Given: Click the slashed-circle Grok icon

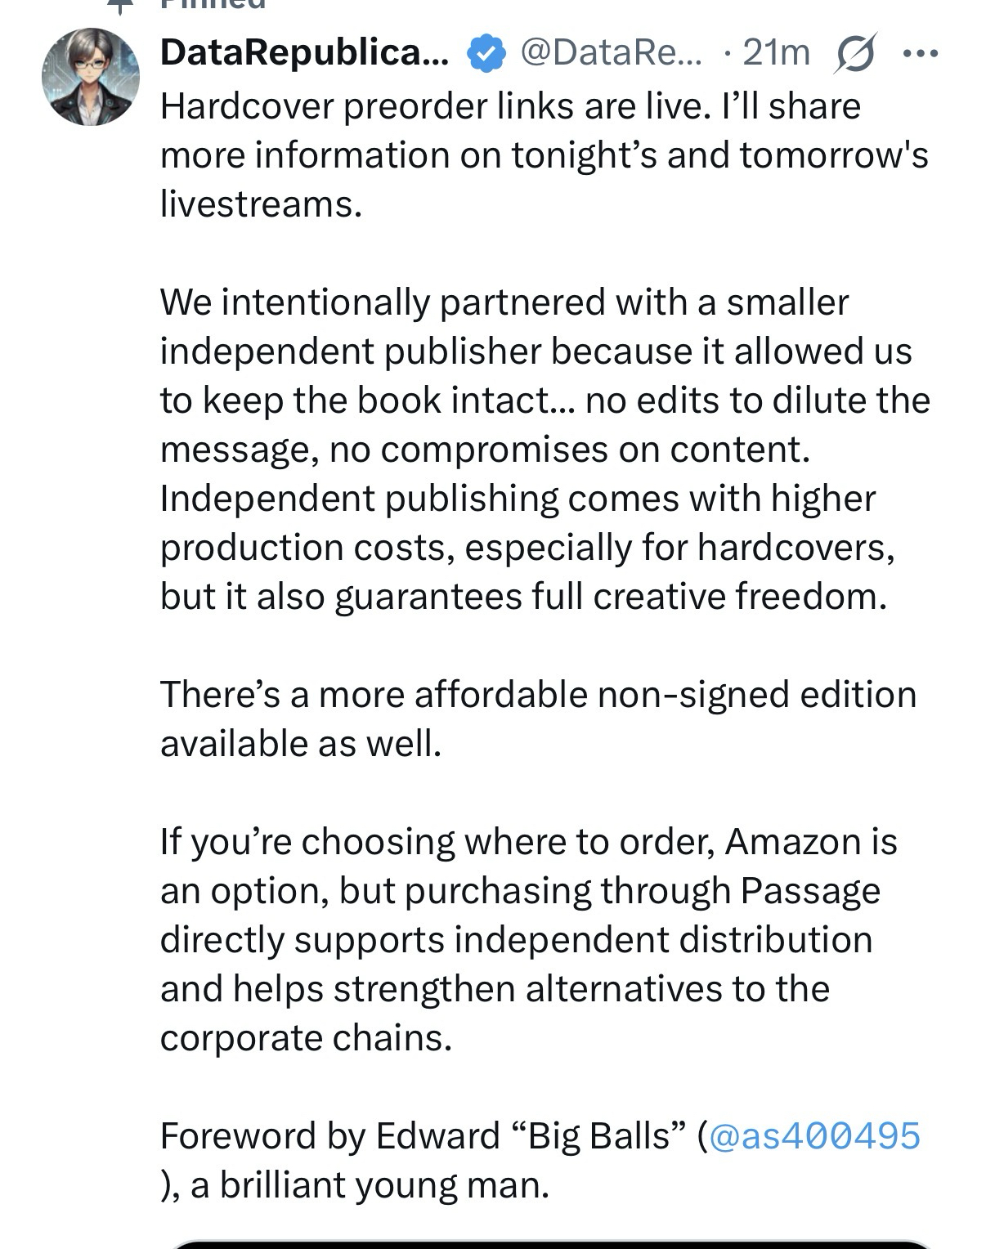Looking at the screenshot, I should pos(854,53).
